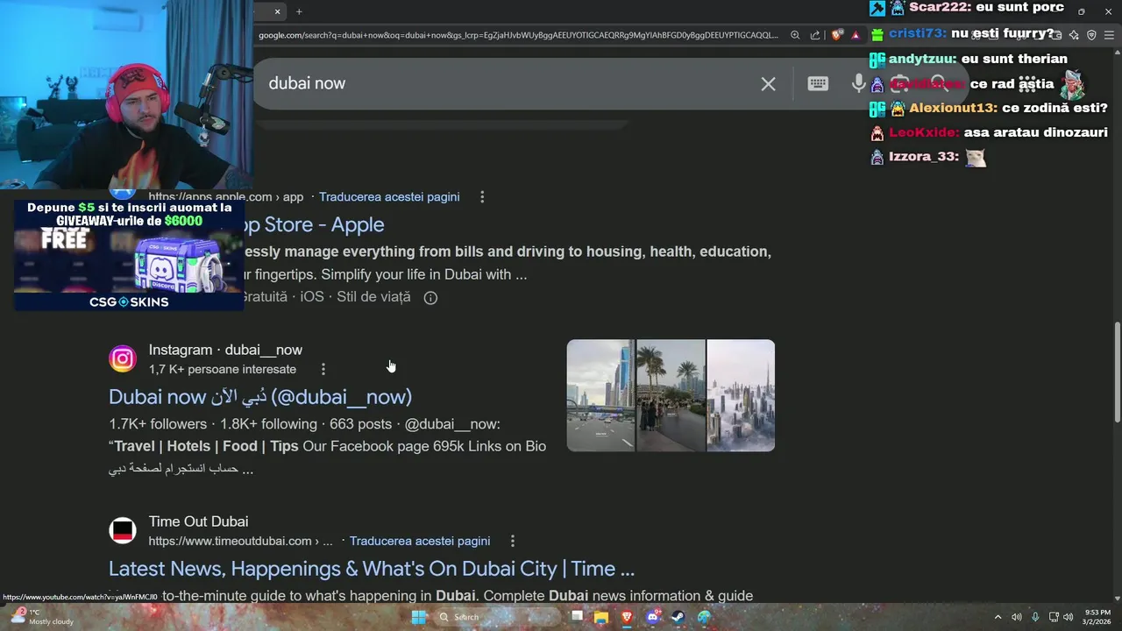Clear the Google search box with X
The width and height of the screenshot is (1122, 631).
(x=768, y=84)
